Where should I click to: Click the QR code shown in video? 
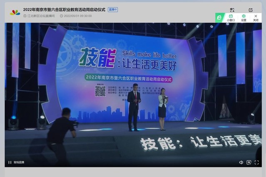click(x=100, y=91)
